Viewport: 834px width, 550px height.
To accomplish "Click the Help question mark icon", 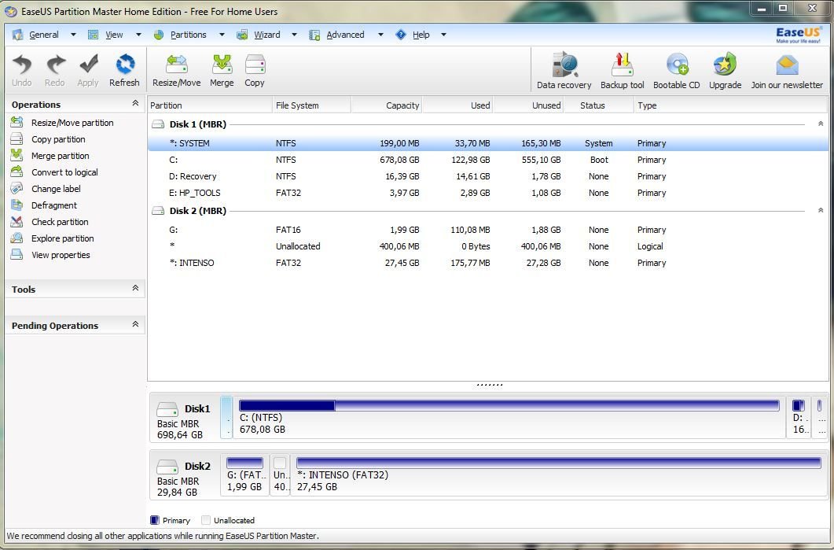I will pos(401,35).
